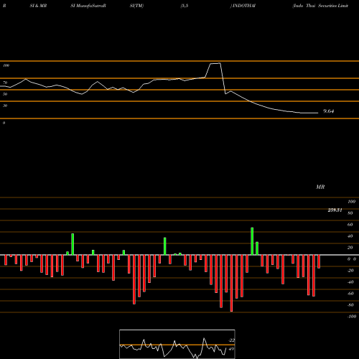The width and height of the screenshot is (359, 359).
Task: Click the RSI end value 9.64
Action: click(328, 111)
